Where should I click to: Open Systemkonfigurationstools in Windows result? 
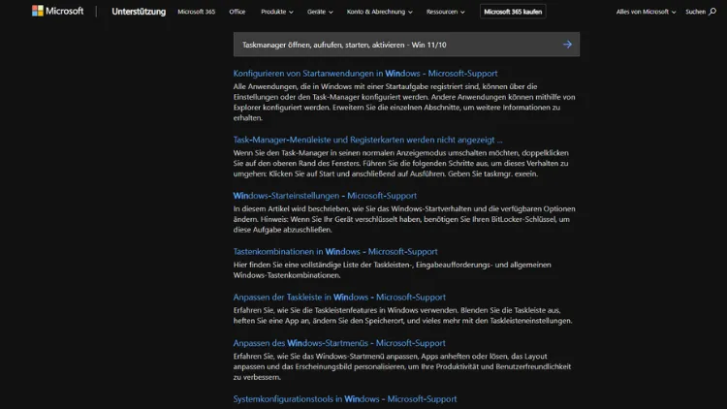pos(345,398)
